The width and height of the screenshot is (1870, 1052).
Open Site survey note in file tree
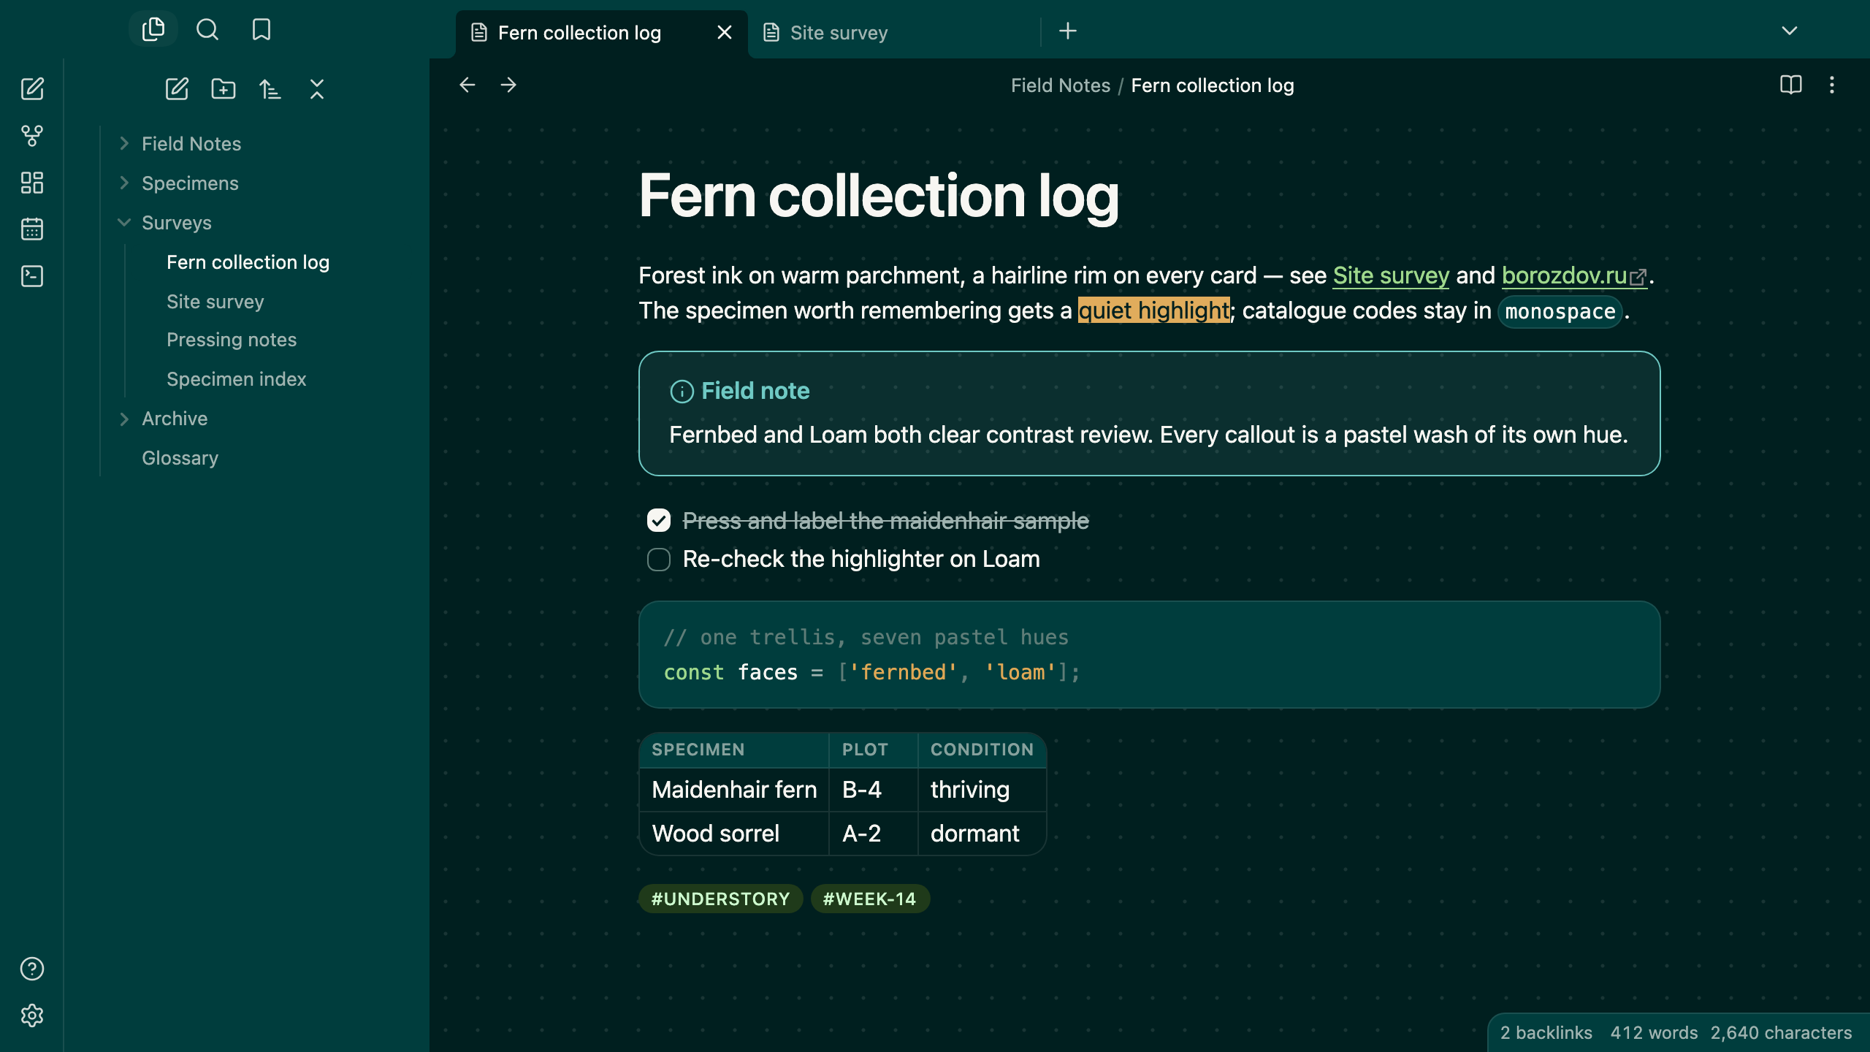[x=215, y=302]
